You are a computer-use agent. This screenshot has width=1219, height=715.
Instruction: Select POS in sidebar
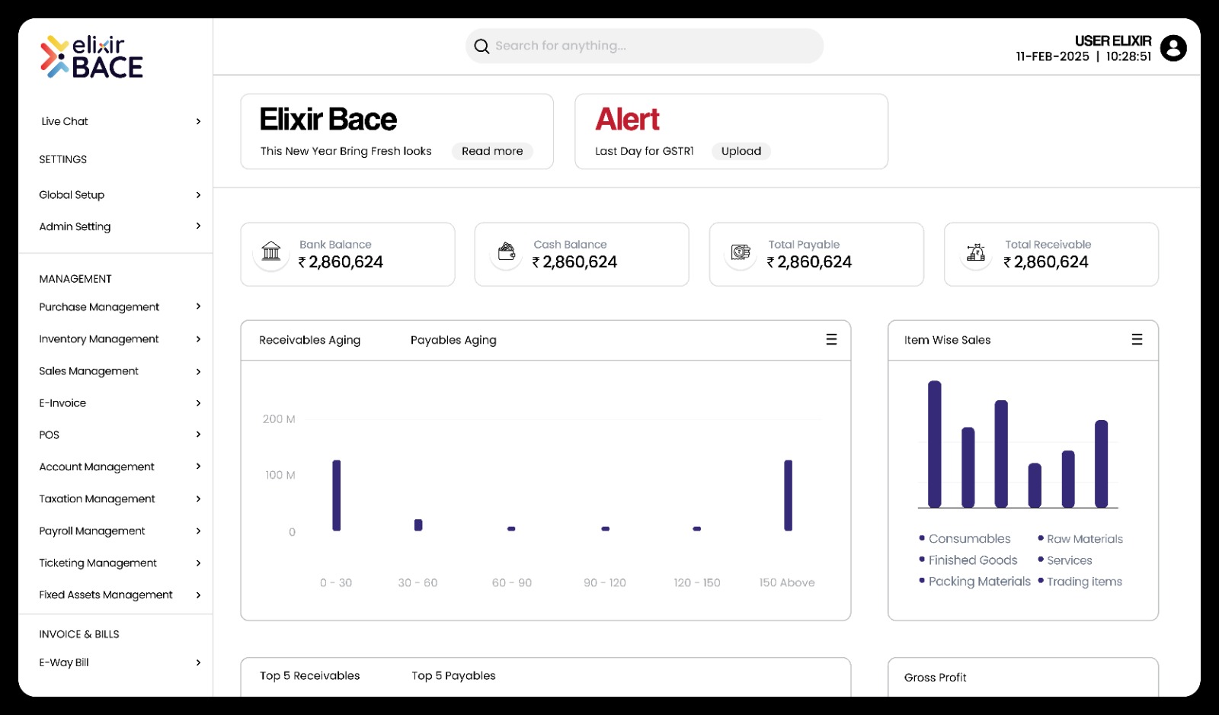pyautogui.click(x=49, y=435)
